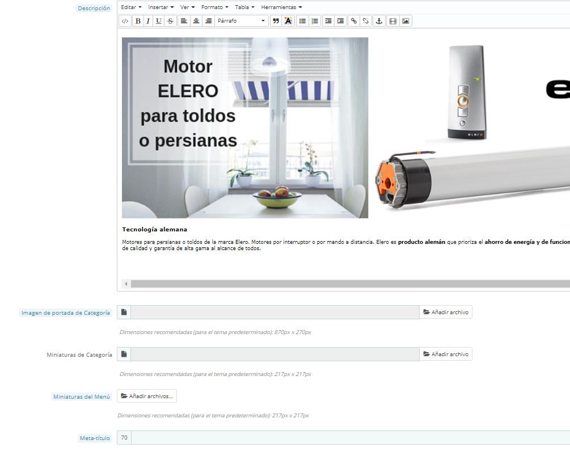Click the Meta-título label
This screenshot has width=570, height=452.
95,438
